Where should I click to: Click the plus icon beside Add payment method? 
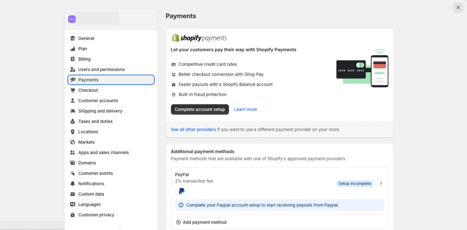178,222
